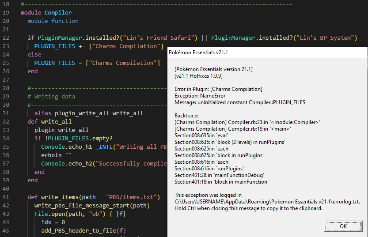The height and width of the screenshot is (237, 368).
Task: Select line number 31 in the gutter
Action: tap(6, 113)
